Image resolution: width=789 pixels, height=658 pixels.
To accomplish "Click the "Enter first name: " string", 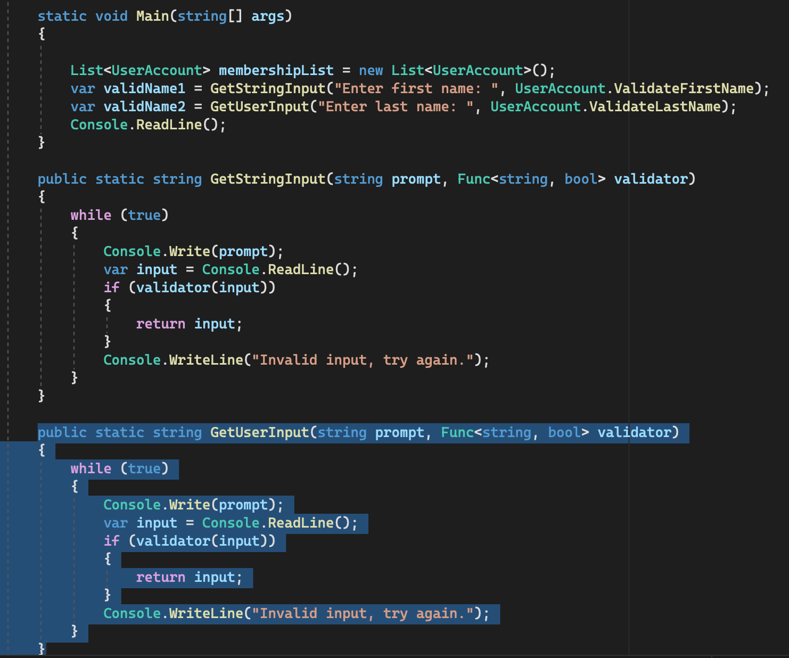I will tap(416, 88).
